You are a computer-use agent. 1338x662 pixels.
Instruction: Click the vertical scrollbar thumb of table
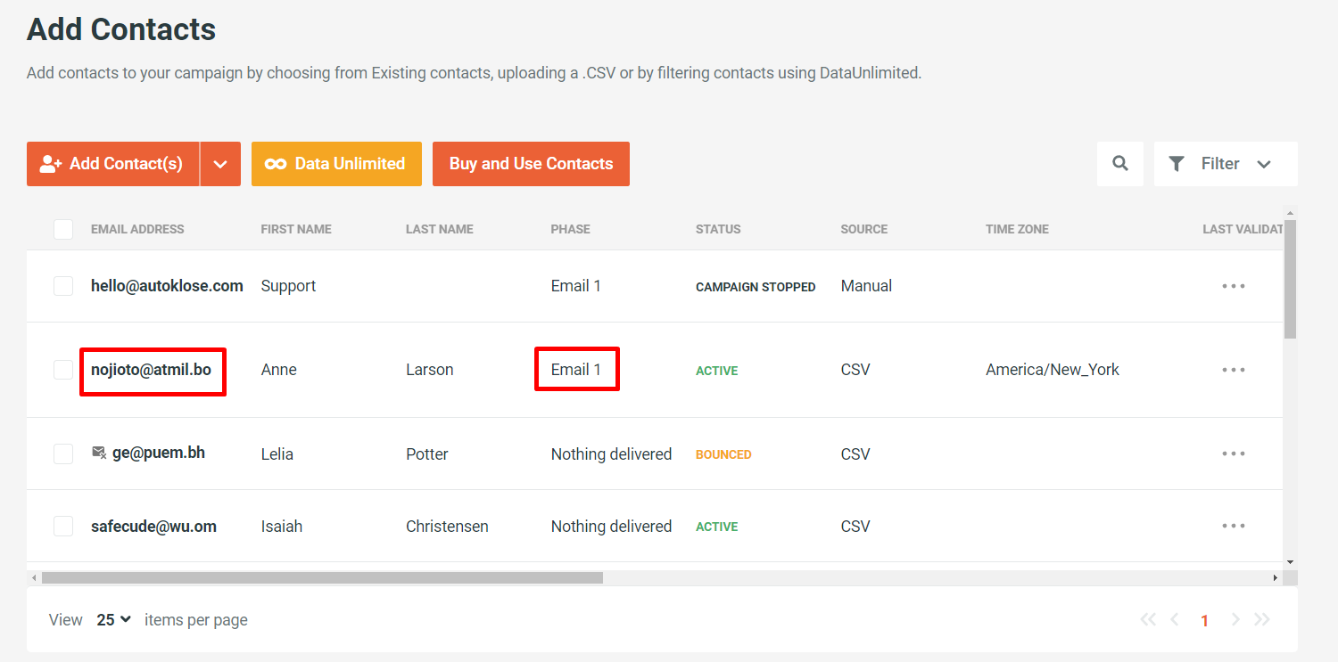(x=1290, y=279)
